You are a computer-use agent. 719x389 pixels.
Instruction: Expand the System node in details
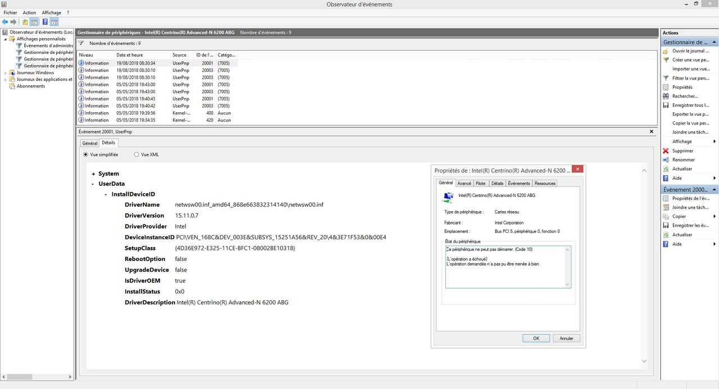coord(93,174)
